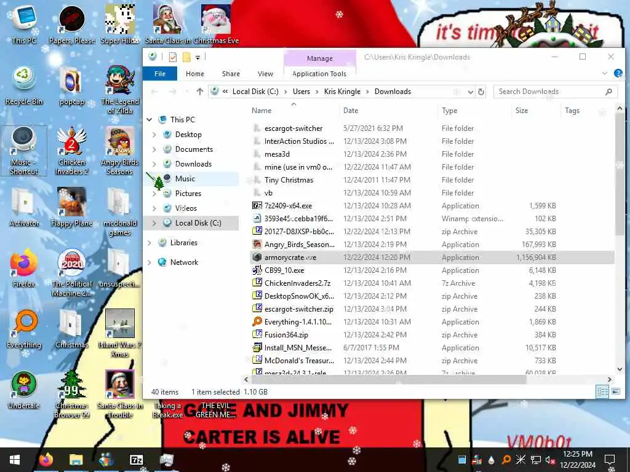Viewport: 630px width, 472px height.
Task: Launch Flappy Plane desktop shortcut
Action: pyautogui.click(x=72, y=207)
